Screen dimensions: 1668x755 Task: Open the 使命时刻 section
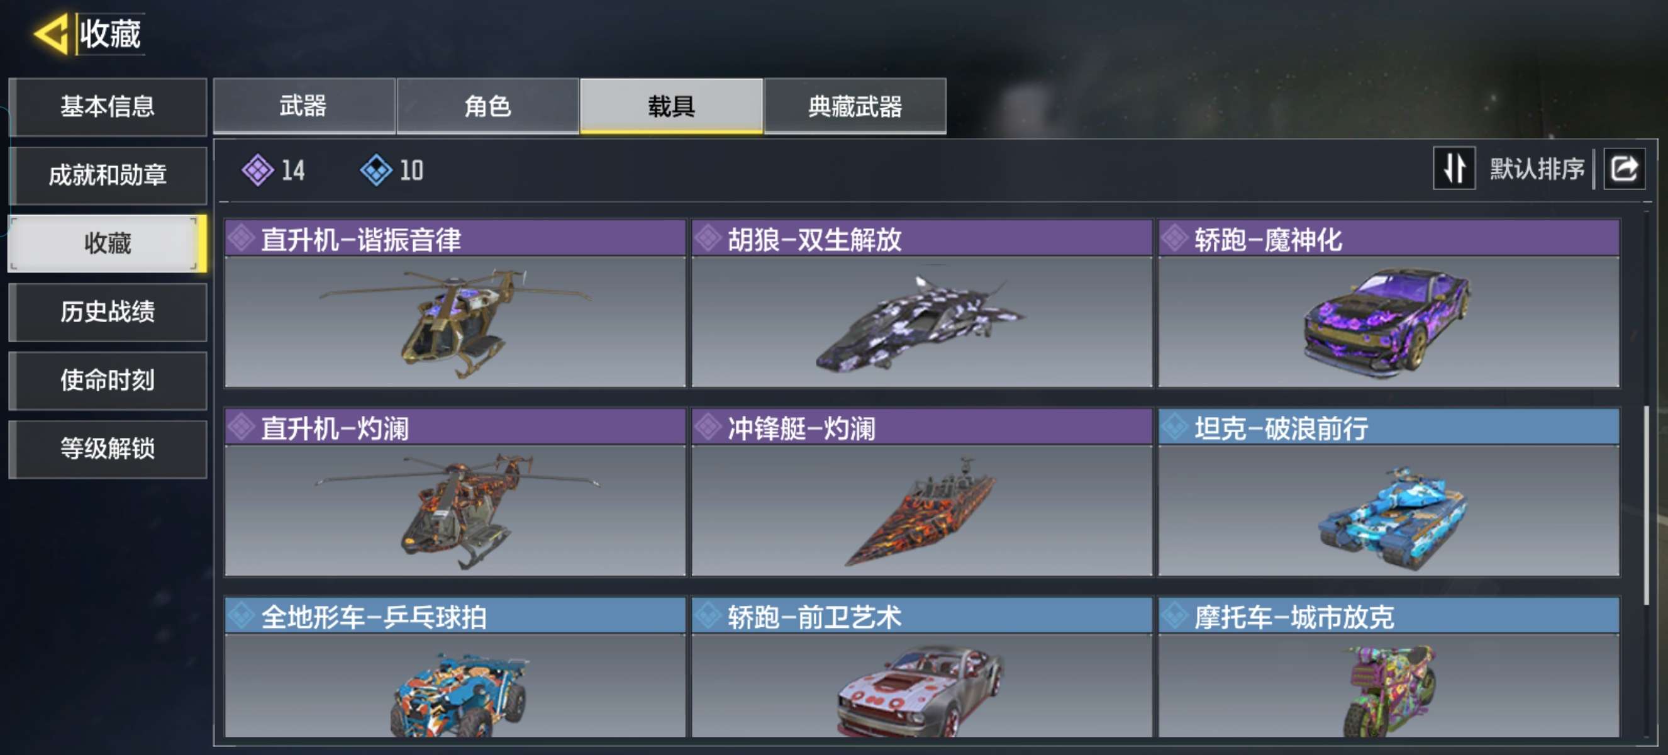tap(108, 381)
